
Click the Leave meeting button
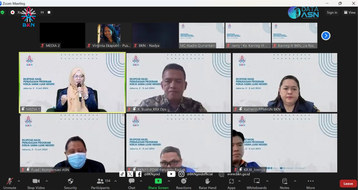pos(348,184)
